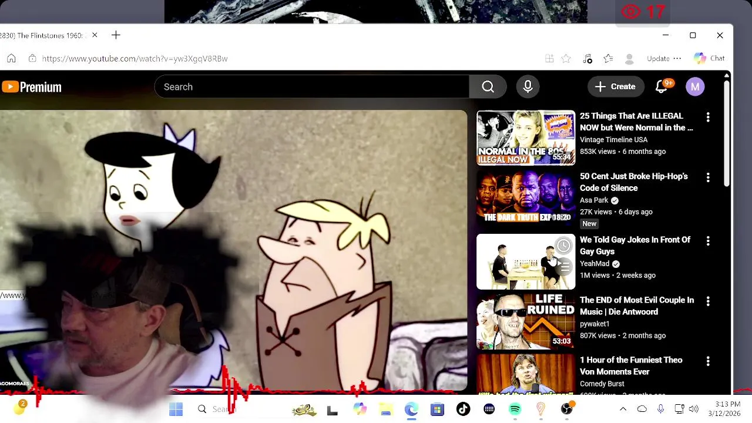Open Comedy Burst channel link
This screenshot has width=752, height=423.
[602, 384]
